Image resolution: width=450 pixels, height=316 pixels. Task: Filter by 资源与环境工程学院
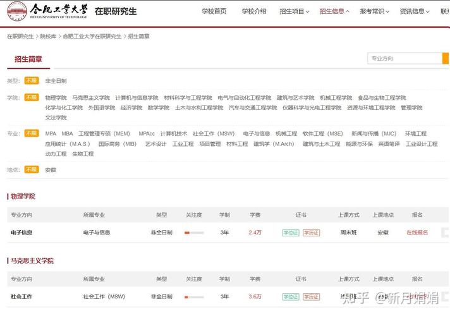tap(371, 107)
